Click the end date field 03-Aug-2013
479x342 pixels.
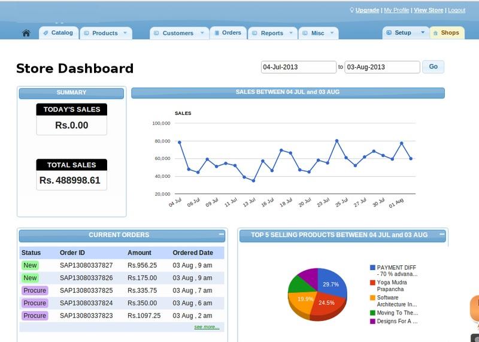(382, 67)
